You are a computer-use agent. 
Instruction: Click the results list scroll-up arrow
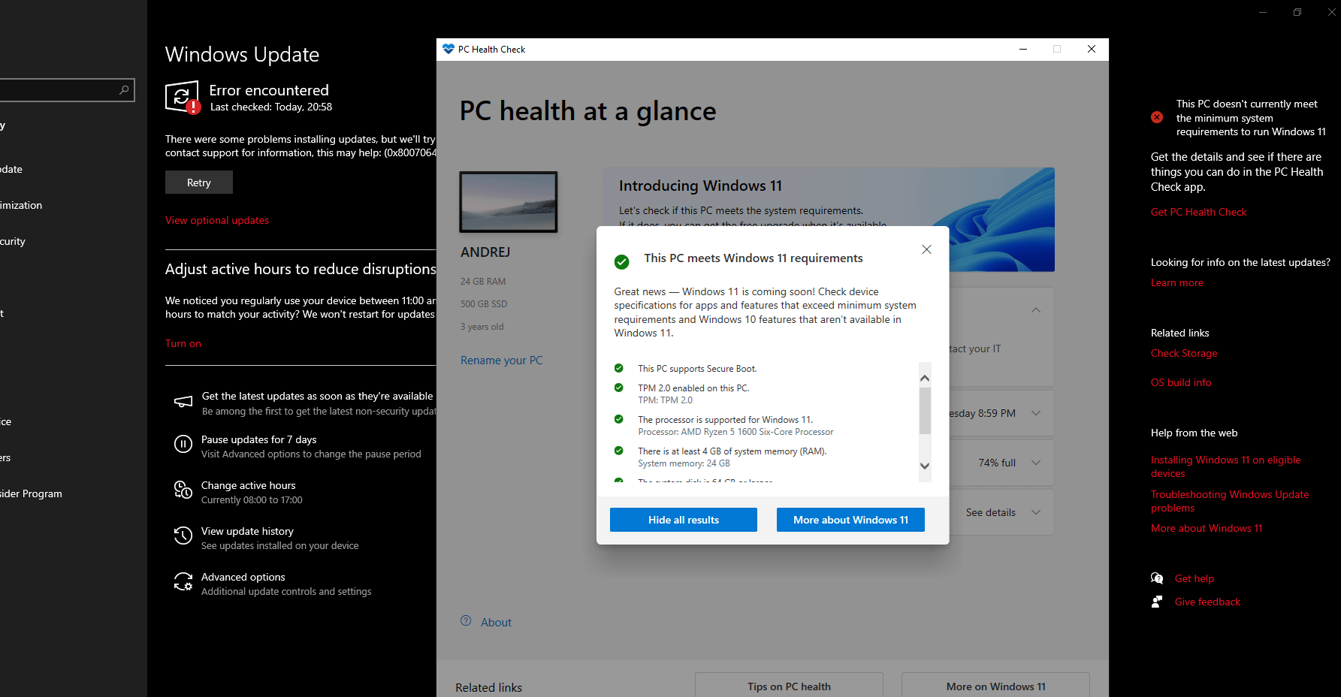pos(925,378)
